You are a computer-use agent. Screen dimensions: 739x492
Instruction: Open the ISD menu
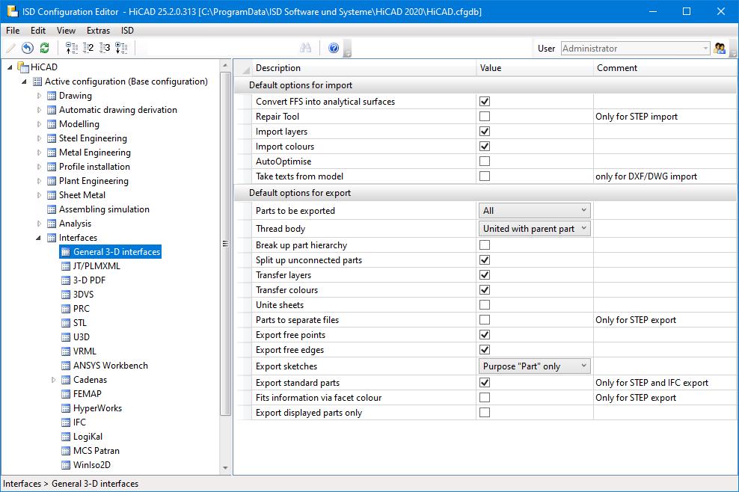(127, 31)
